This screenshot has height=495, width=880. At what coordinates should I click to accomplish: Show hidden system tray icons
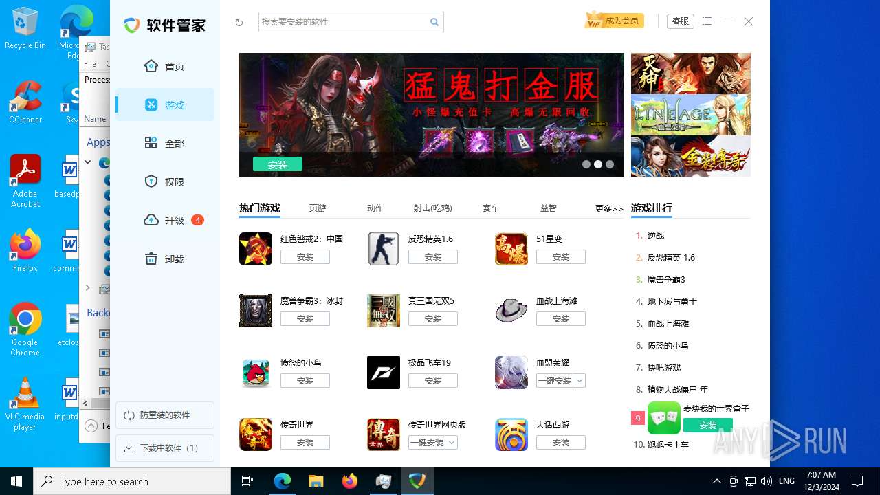click(x=716, y=481)
